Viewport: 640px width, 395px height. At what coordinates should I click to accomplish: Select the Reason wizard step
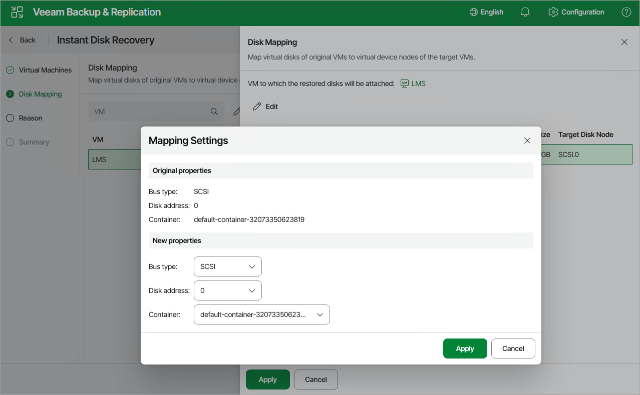coord(25,118)
